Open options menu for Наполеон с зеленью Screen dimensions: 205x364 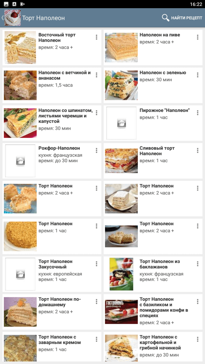pos(198,75)
